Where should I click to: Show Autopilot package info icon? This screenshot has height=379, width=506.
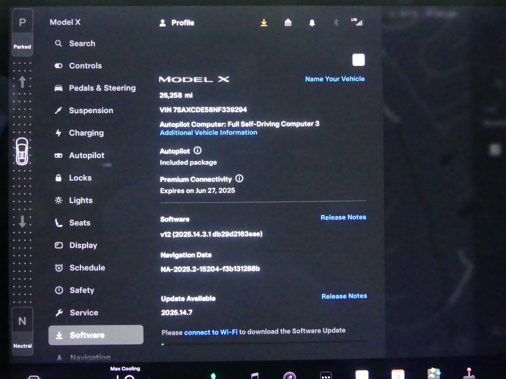pyautogui.click(x=198, y=151)
